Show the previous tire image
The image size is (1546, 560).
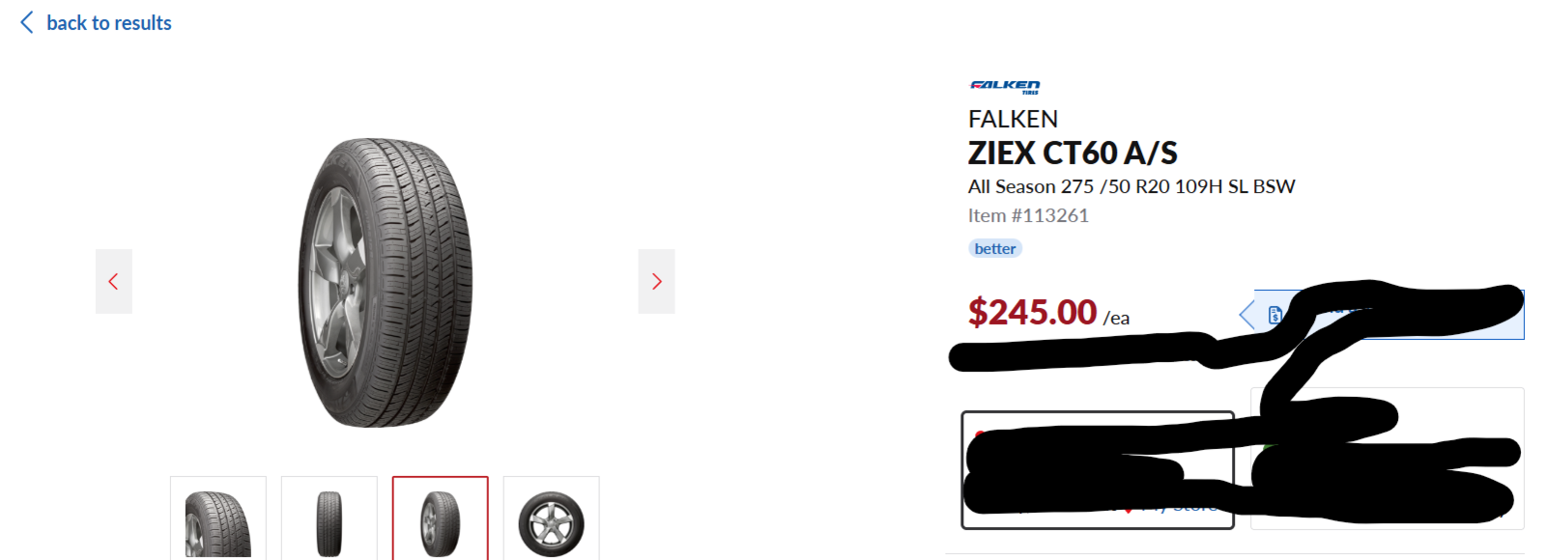pyautogui.click(x=113, y=281)
